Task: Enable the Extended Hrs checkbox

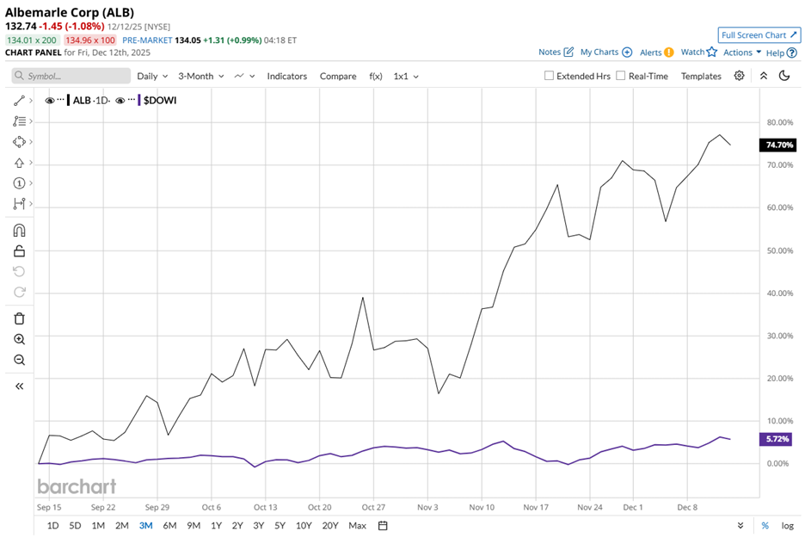Action: point(549,76)
